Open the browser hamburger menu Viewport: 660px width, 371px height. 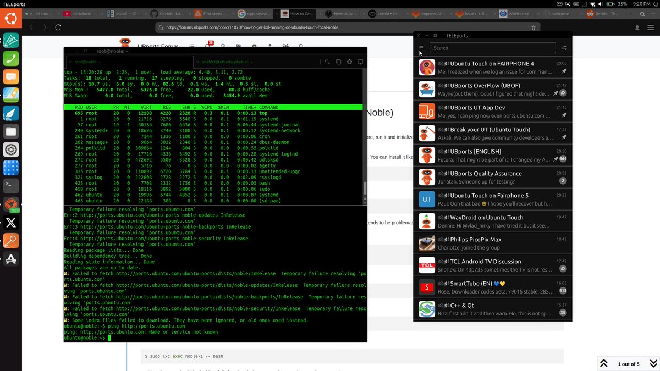(x=650, y=27)
